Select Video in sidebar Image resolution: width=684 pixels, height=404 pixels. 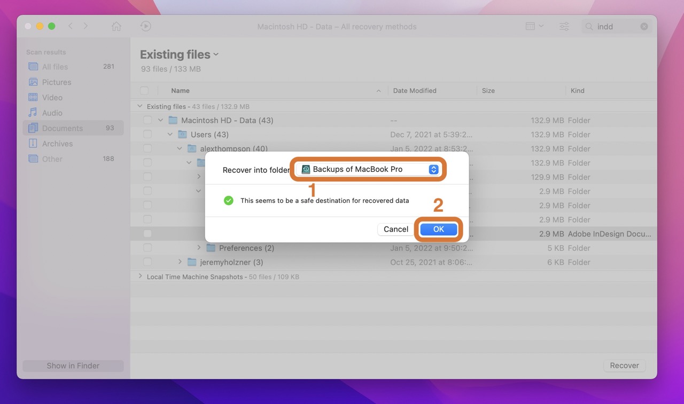pos(73,98)
